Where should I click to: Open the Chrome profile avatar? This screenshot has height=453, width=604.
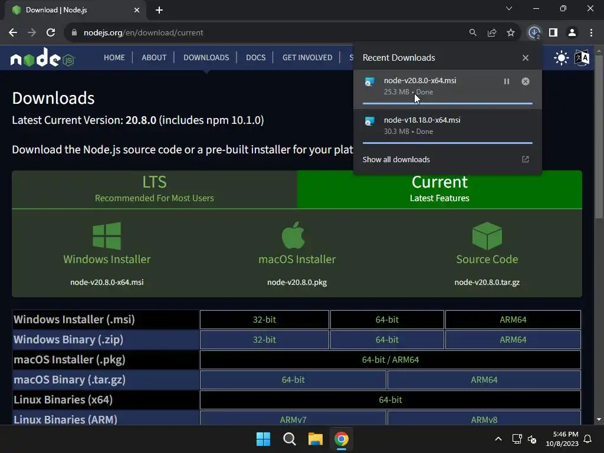coord(572,33)
